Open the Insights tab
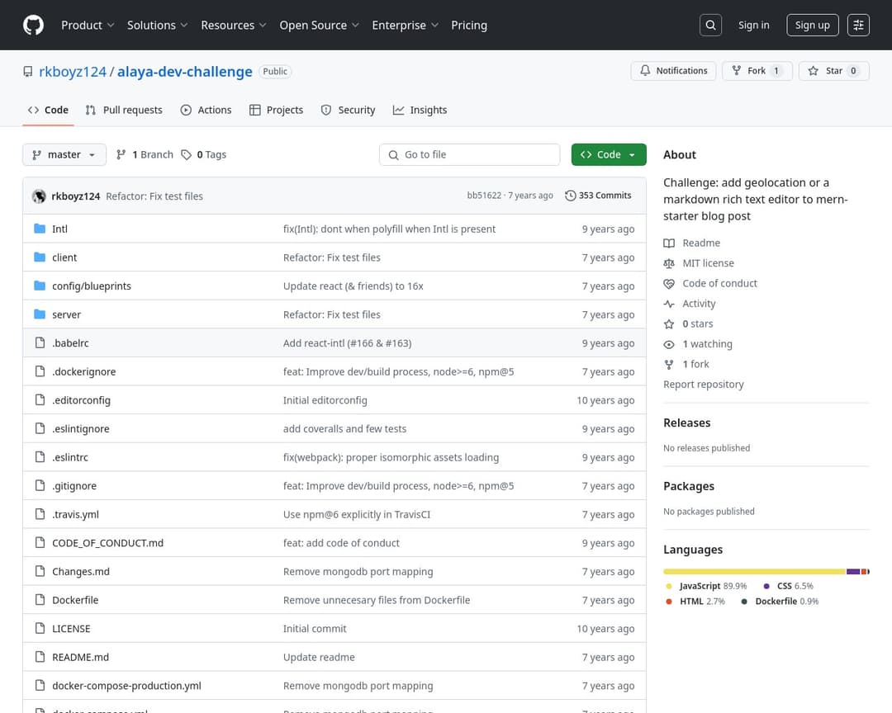 (420, 110)
